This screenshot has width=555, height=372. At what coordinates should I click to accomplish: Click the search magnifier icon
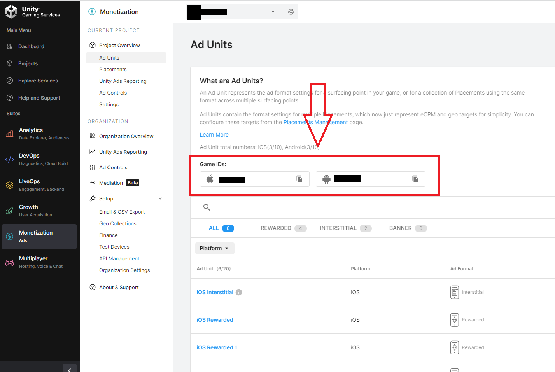tap(207, 207)
